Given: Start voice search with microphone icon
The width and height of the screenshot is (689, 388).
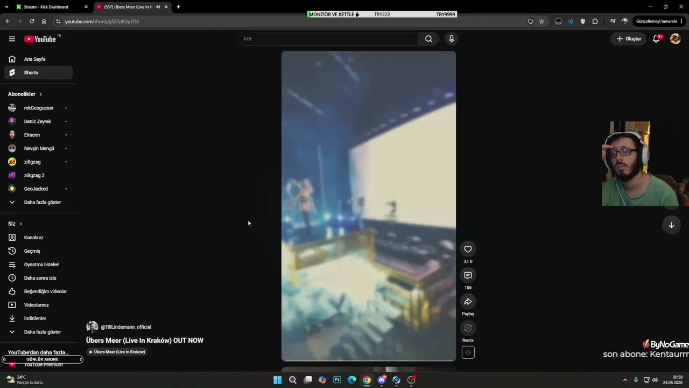Looking at the screenshot, I should 452,39.
